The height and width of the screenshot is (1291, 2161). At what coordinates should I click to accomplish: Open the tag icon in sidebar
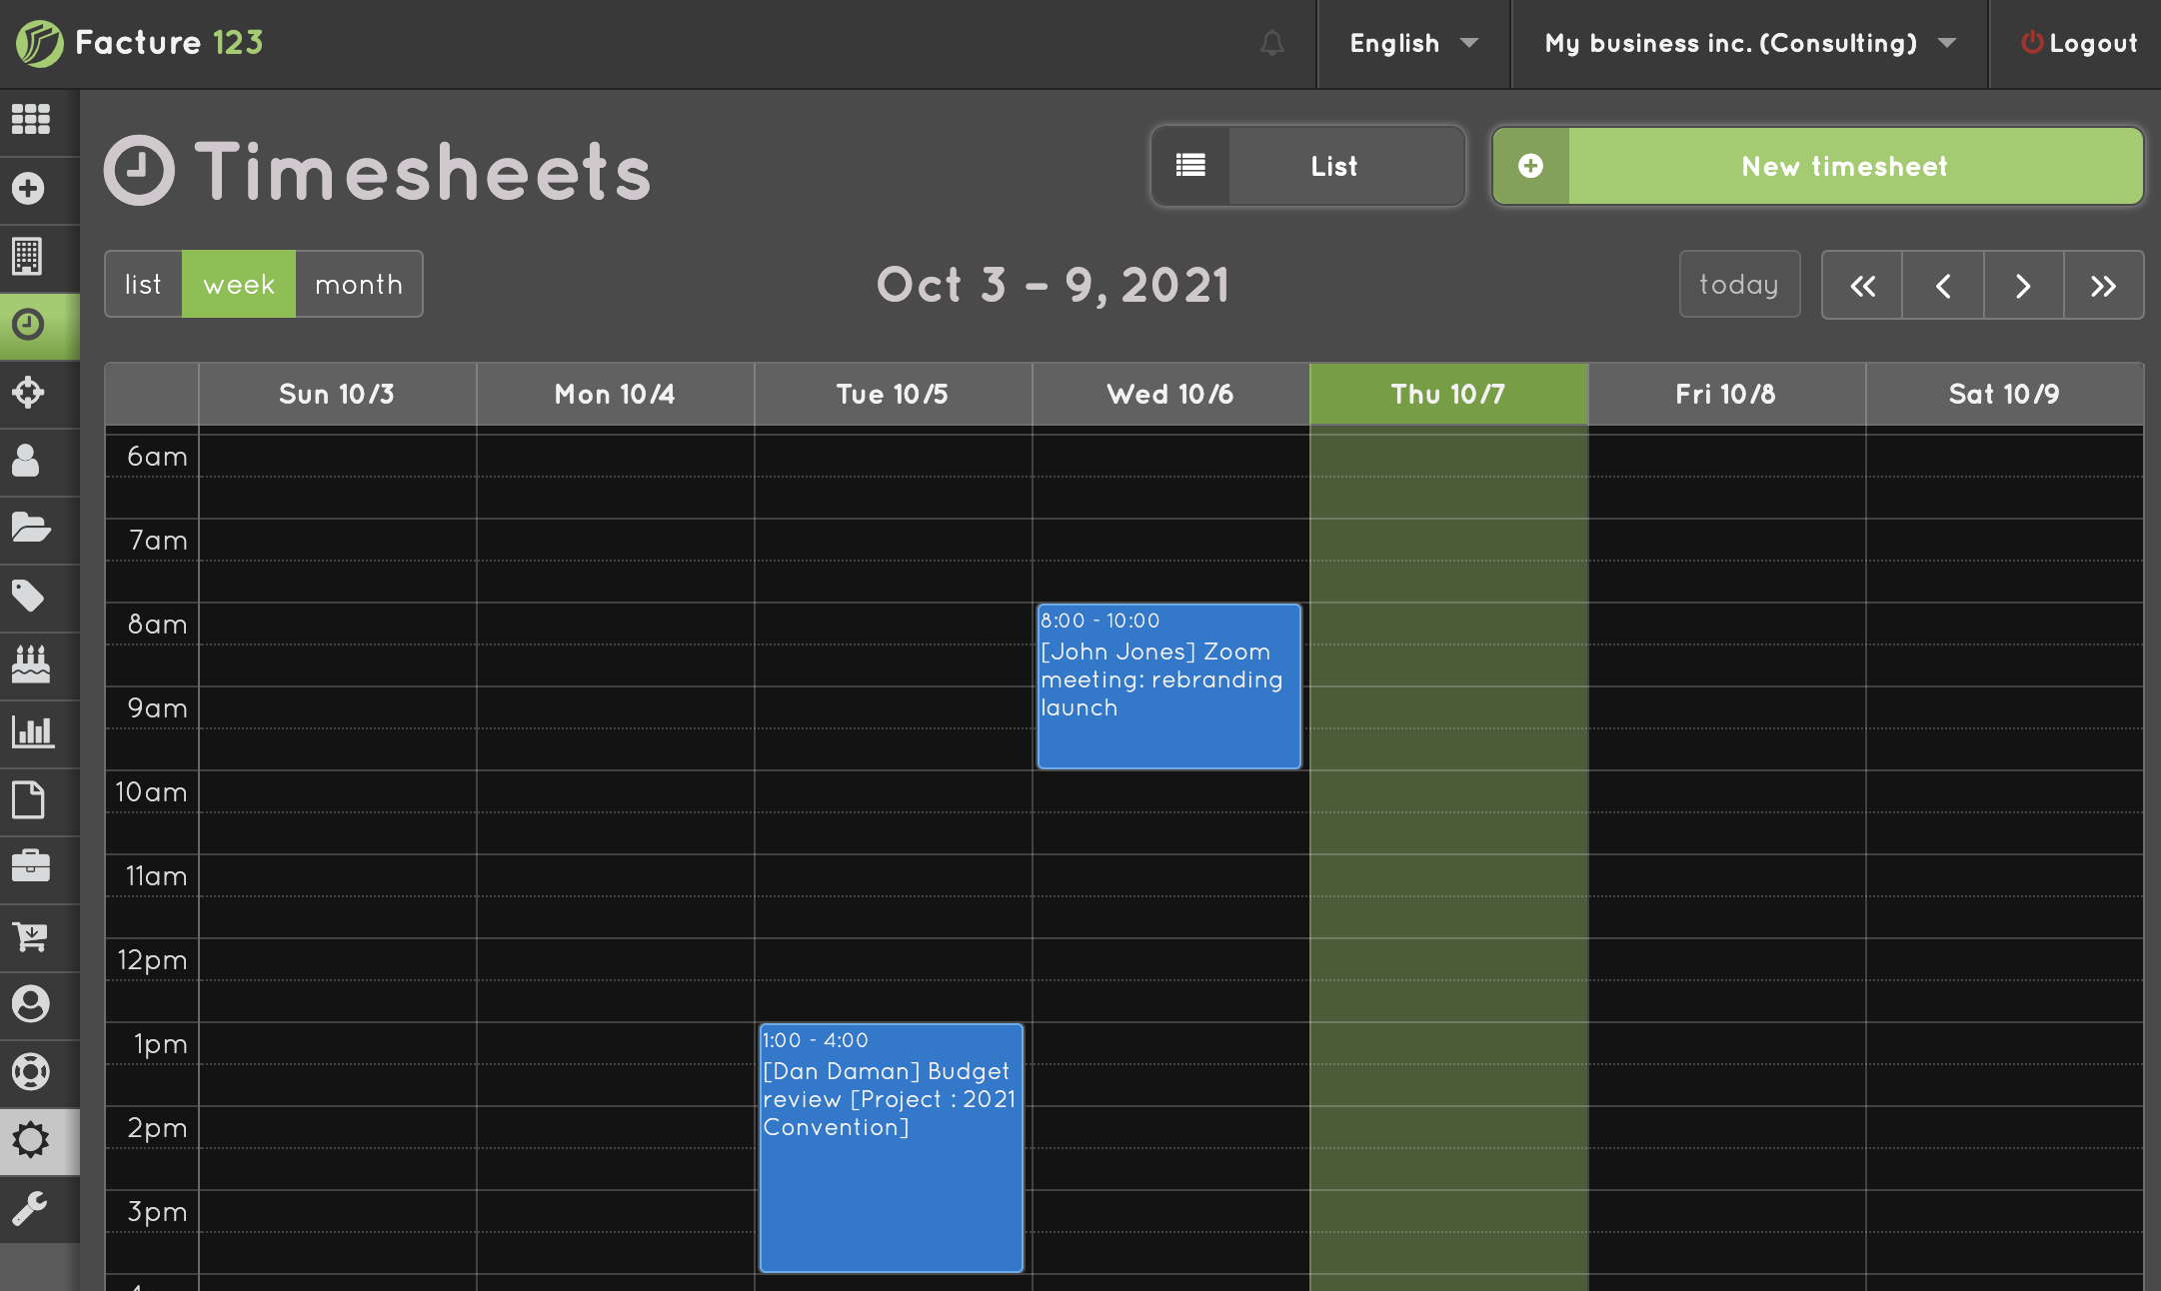[28, 596]
